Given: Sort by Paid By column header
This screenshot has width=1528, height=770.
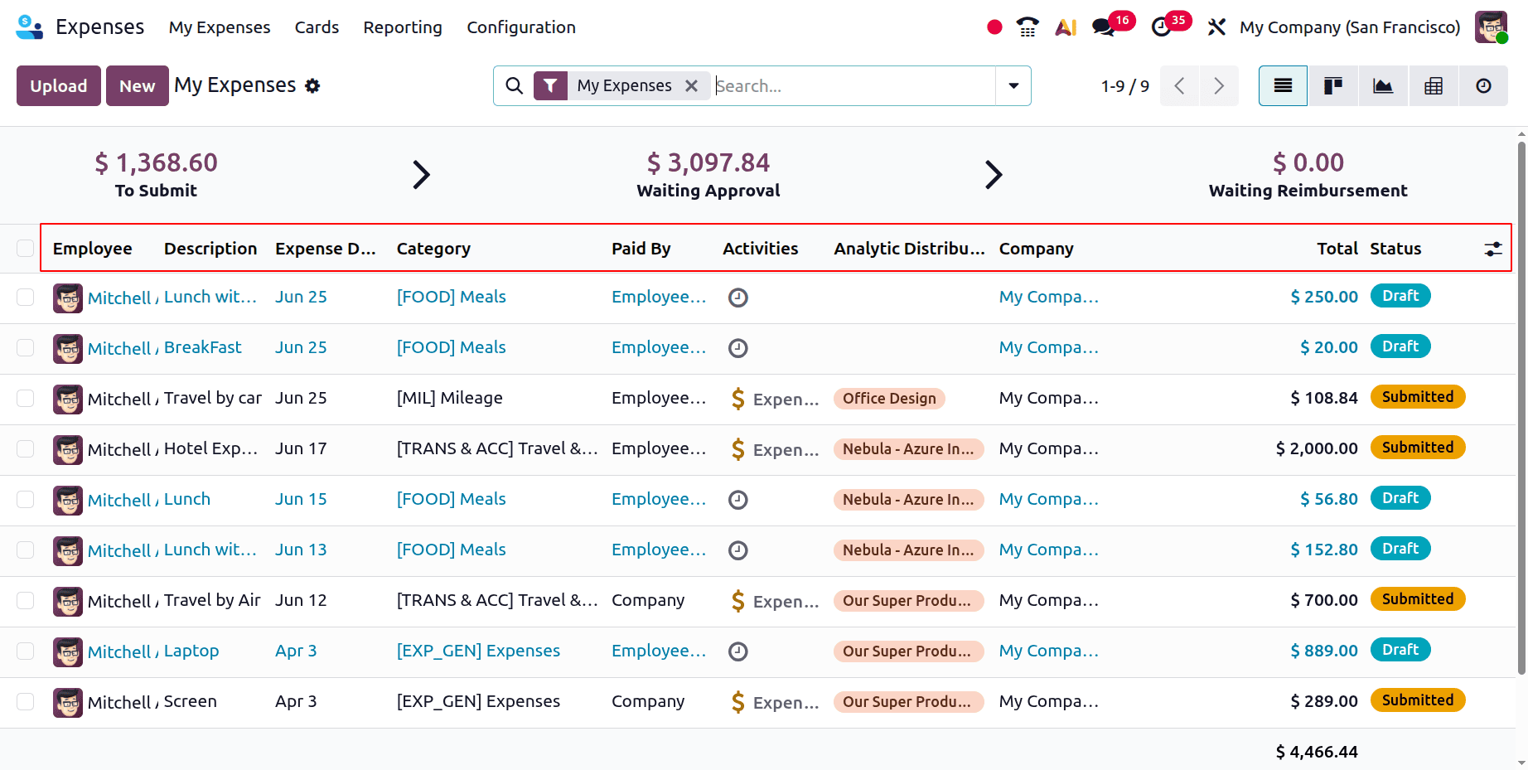Looking at the screenshot, I should (x=641, y=249).
